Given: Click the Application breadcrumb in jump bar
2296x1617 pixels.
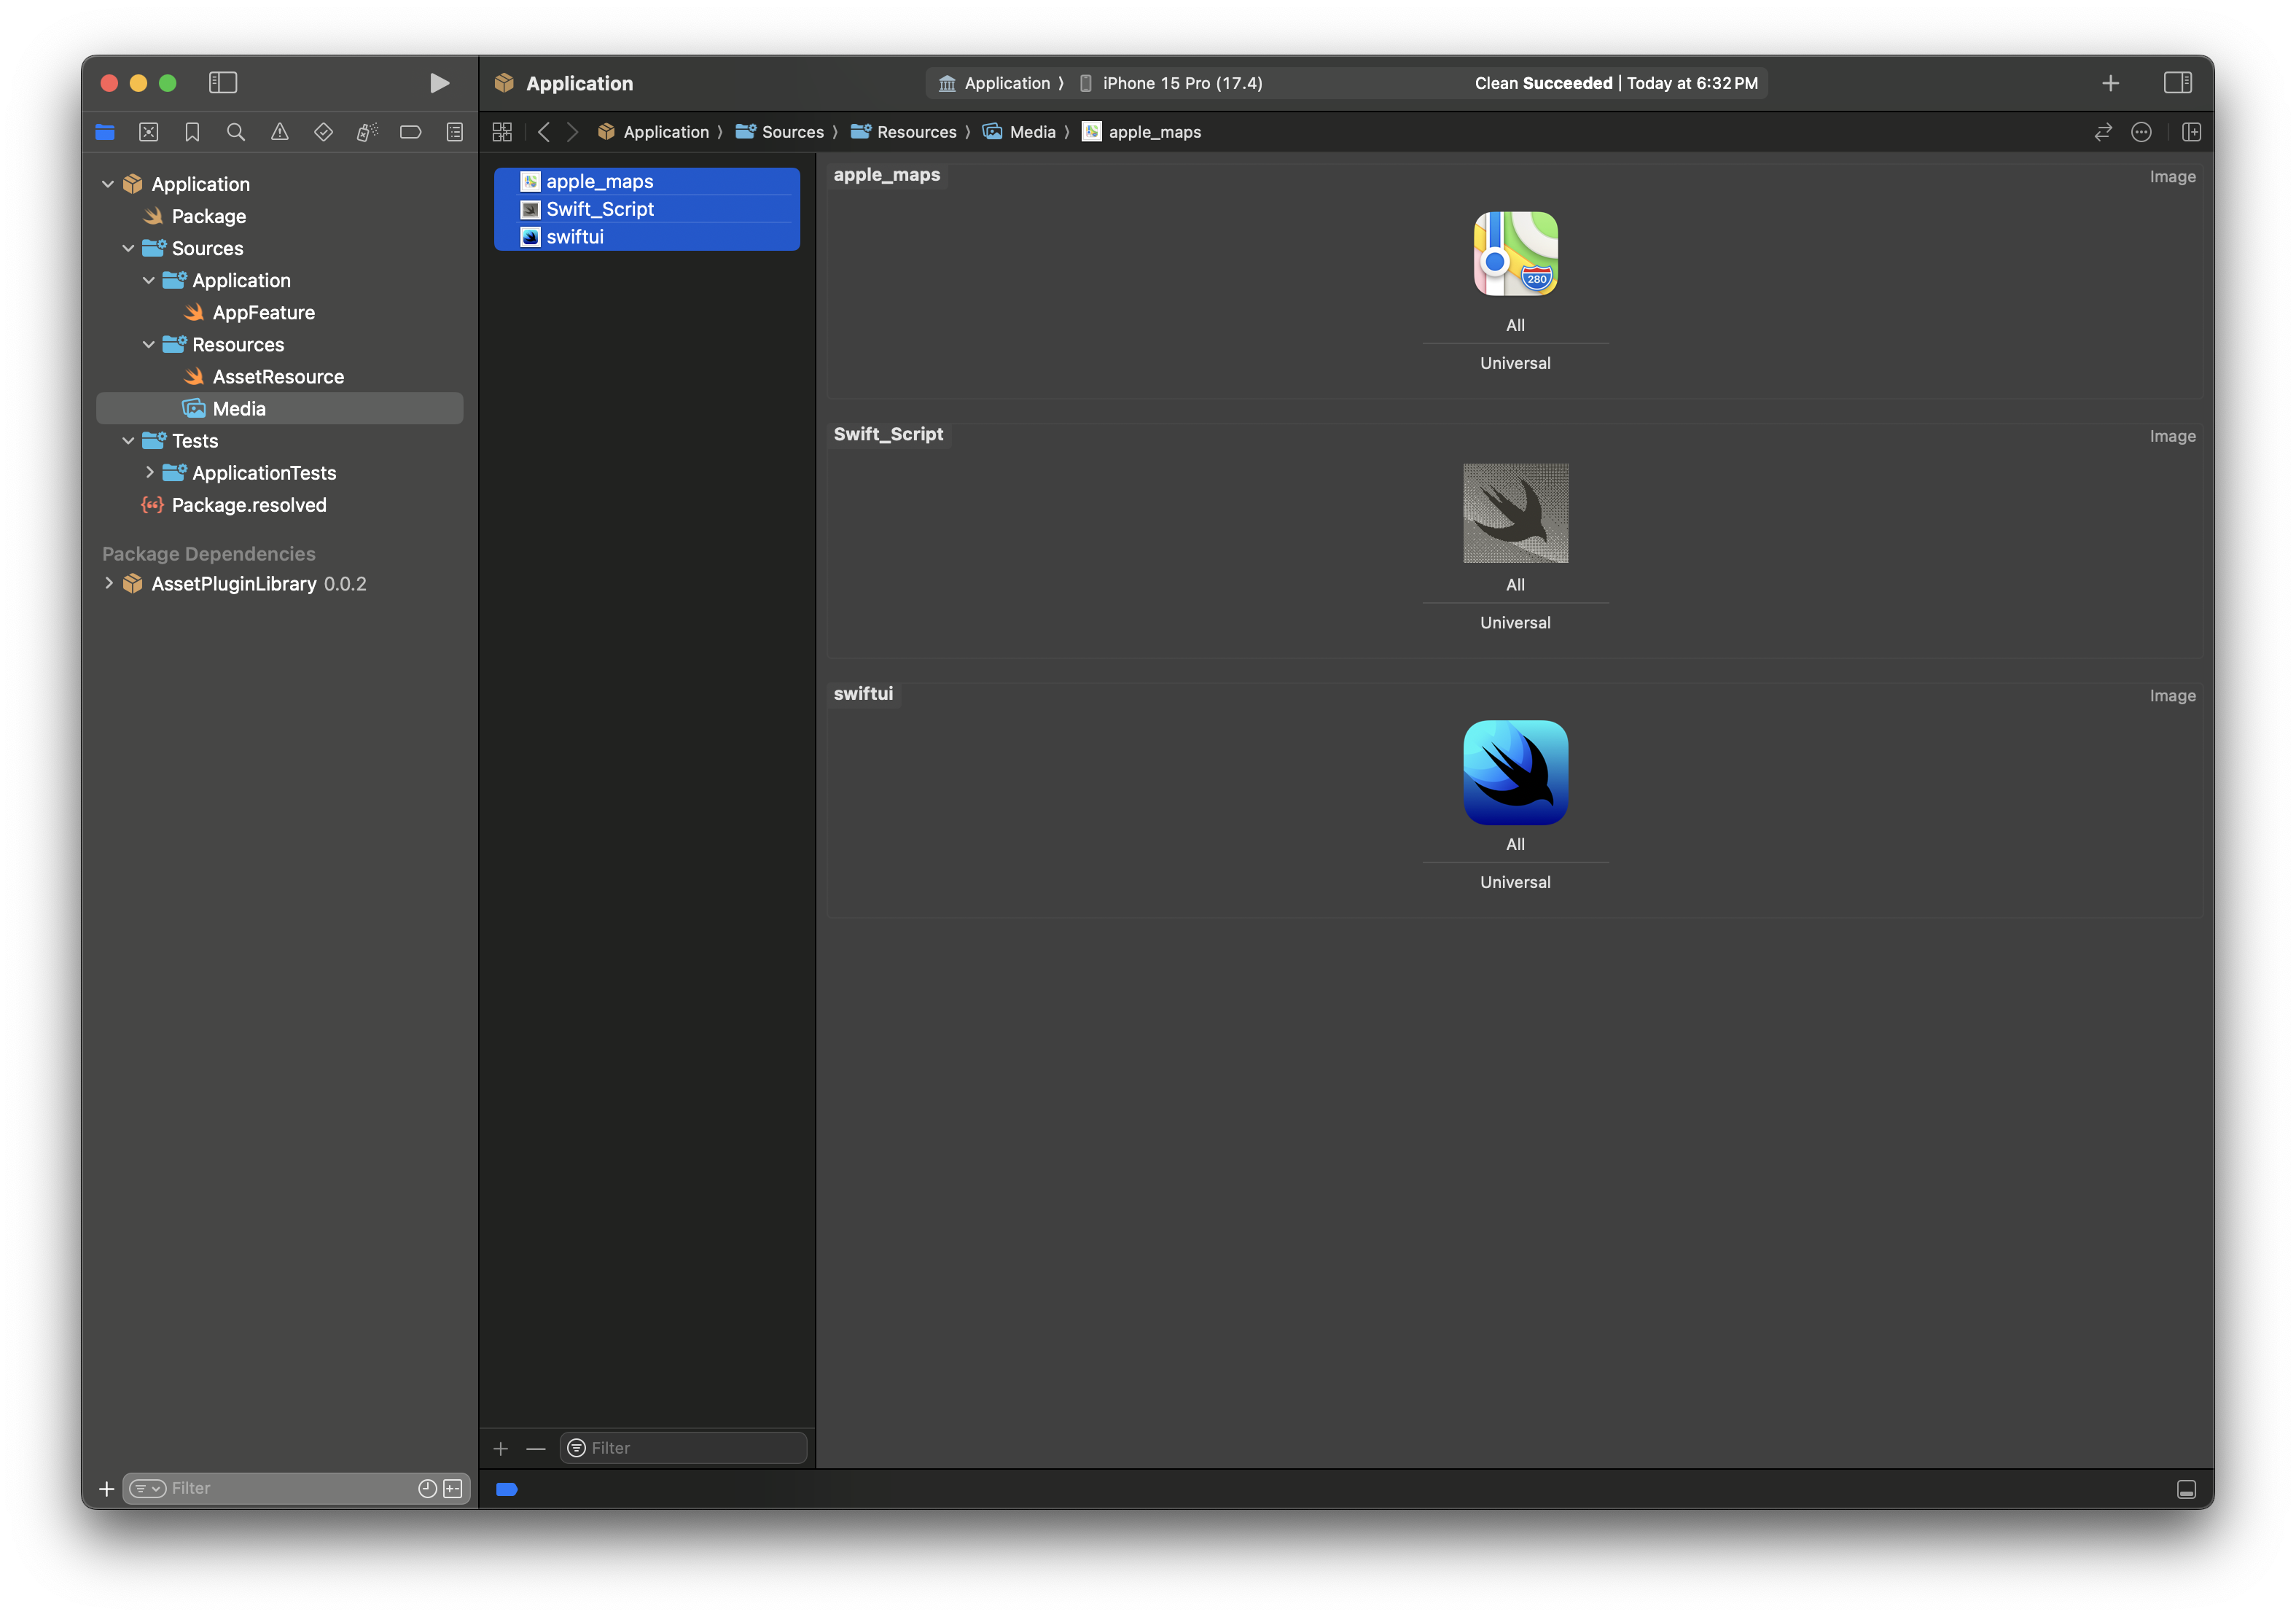Looking at the screenshot, I should [654, 132].
